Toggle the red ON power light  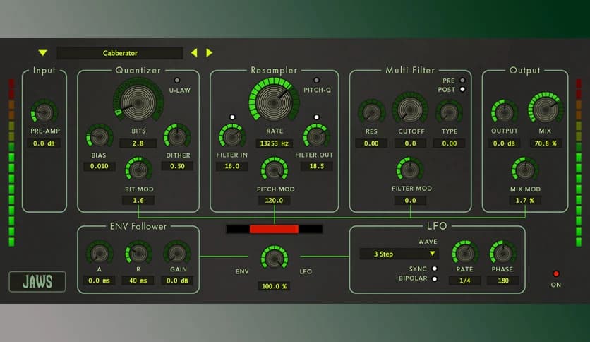[555, 274]
